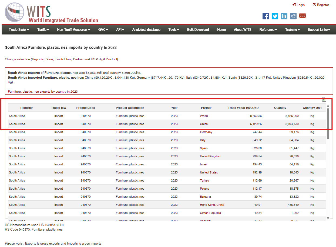
Task: Open the Analytical database menu item
Action: click(x=146, y=30)
